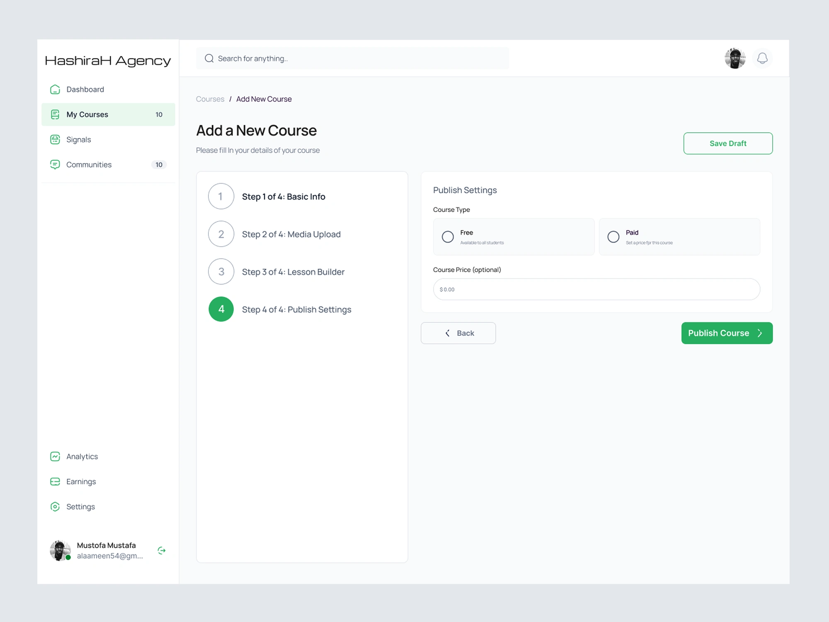The image size is (829, 622).
Task: Select My Courses menu item
Action: (x=87, y=114)
